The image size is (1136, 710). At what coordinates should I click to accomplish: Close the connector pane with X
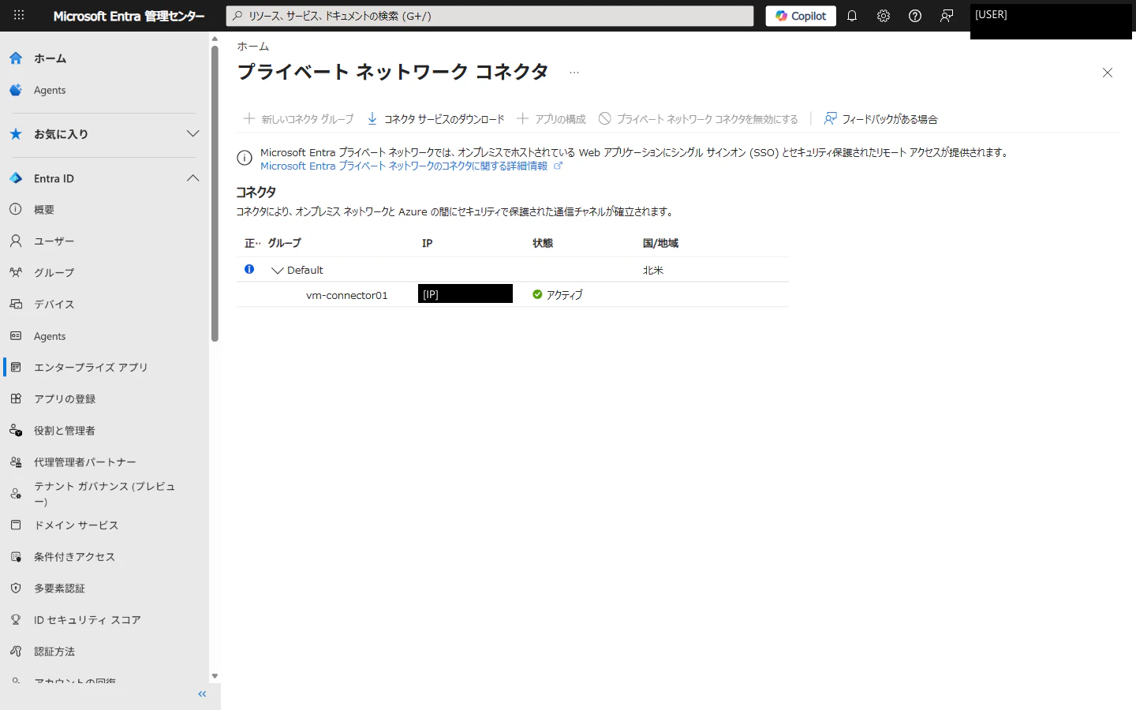tap(1108, 73)
